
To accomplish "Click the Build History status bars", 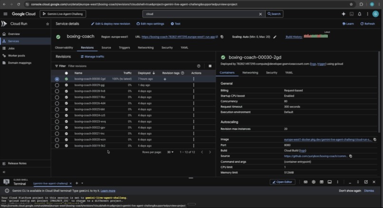I will (x=316, y=36).
